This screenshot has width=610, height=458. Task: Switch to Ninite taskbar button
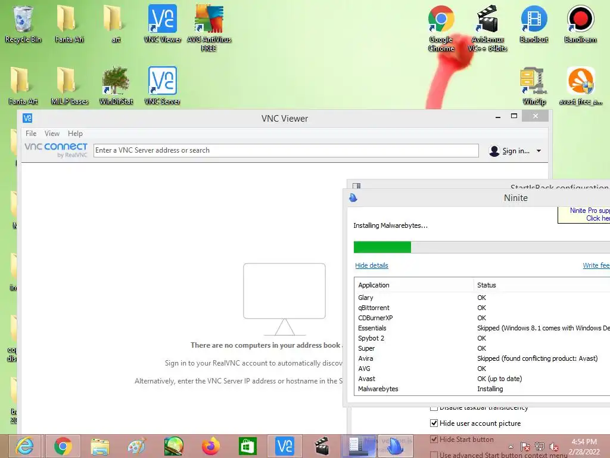pos(396,446)
